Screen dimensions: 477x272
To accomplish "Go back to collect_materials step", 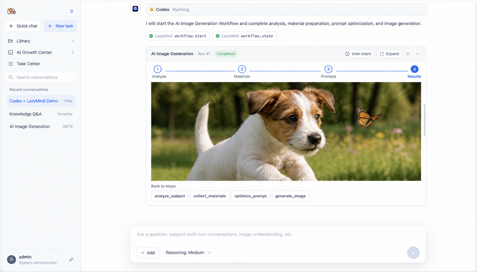I will pos(210,196).
